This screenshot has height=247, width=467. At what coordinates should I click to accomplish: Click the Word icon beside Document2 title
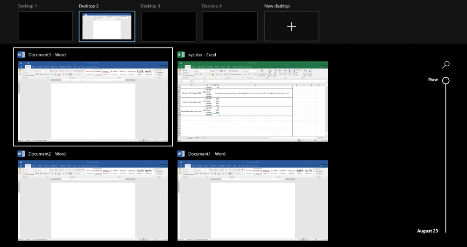coord(21,154)
